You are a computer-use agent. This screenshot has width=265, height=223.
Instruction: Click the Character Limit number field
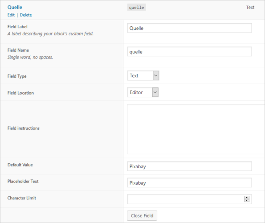pos(189,199)
